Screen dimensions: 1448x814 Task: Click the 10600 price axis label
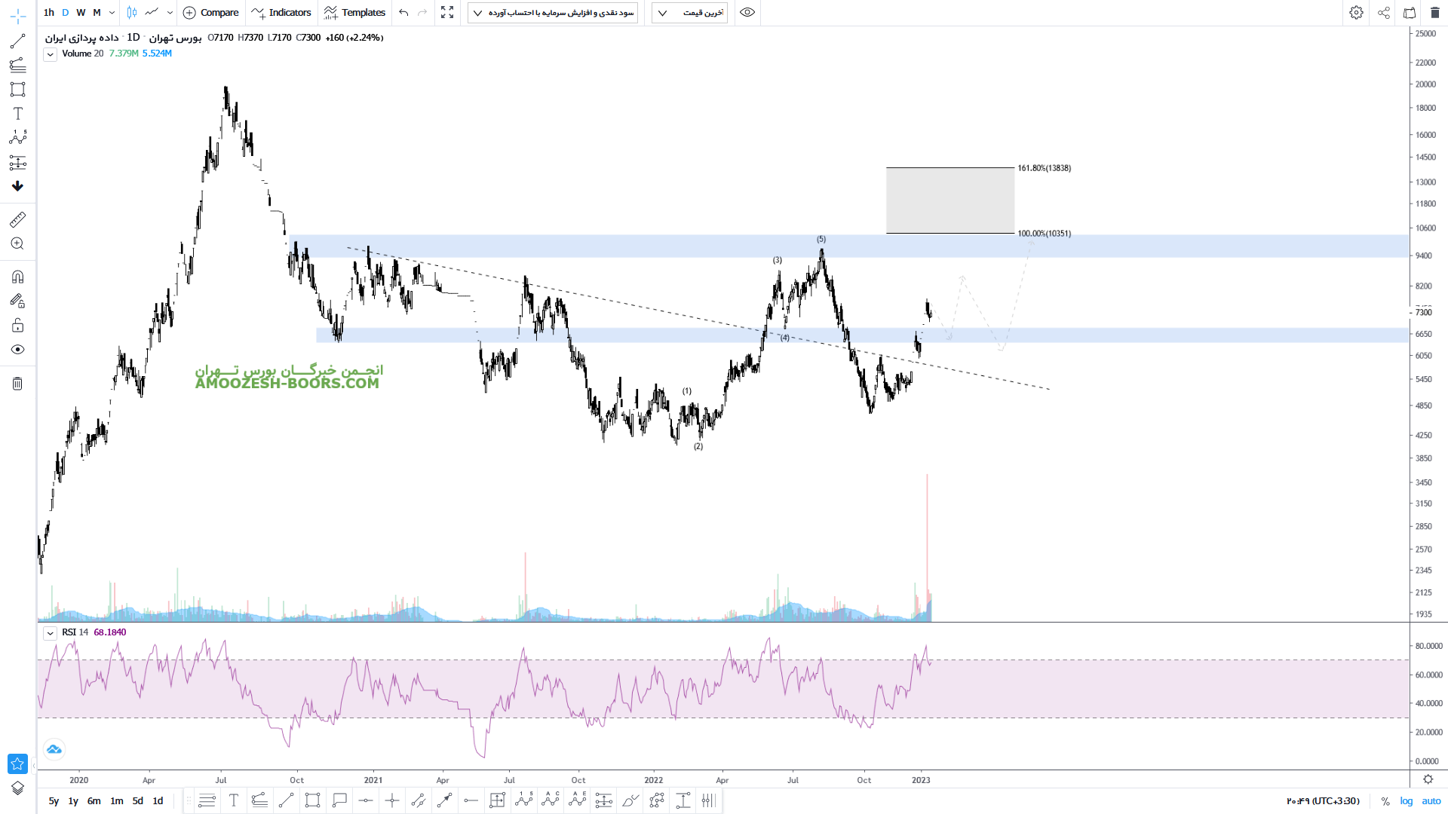pos(1425,228)
